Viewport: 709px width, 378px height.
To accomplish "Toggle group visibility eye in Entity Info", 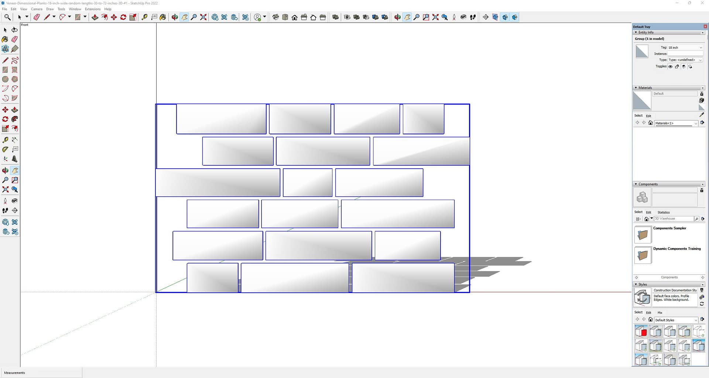I will coord(670,67).
